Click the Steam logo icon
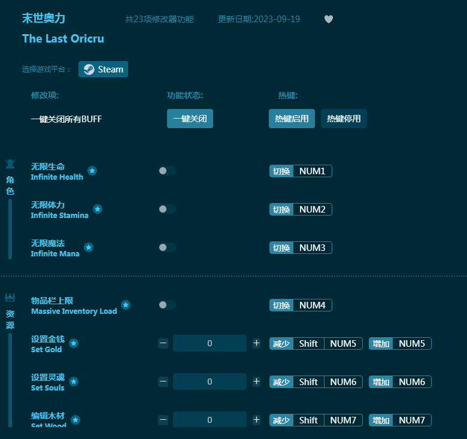Viewport: 467px width, 439px height. pyautogui.click(x=89, y=69)
